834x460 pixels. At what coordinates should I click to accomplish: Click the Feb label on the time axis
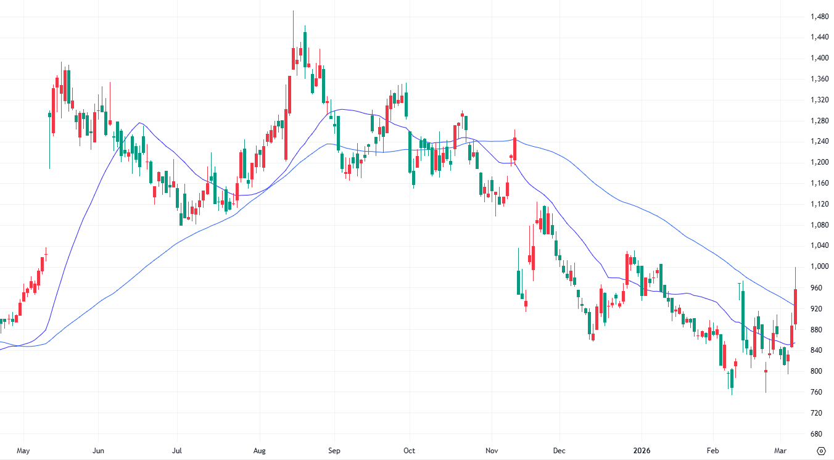[x=712, y=451]
